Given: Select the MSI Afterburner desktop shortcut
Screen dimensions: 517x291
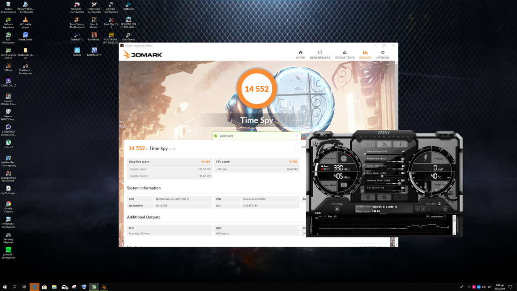Looking at the screenshot, I should click(8, 38).
